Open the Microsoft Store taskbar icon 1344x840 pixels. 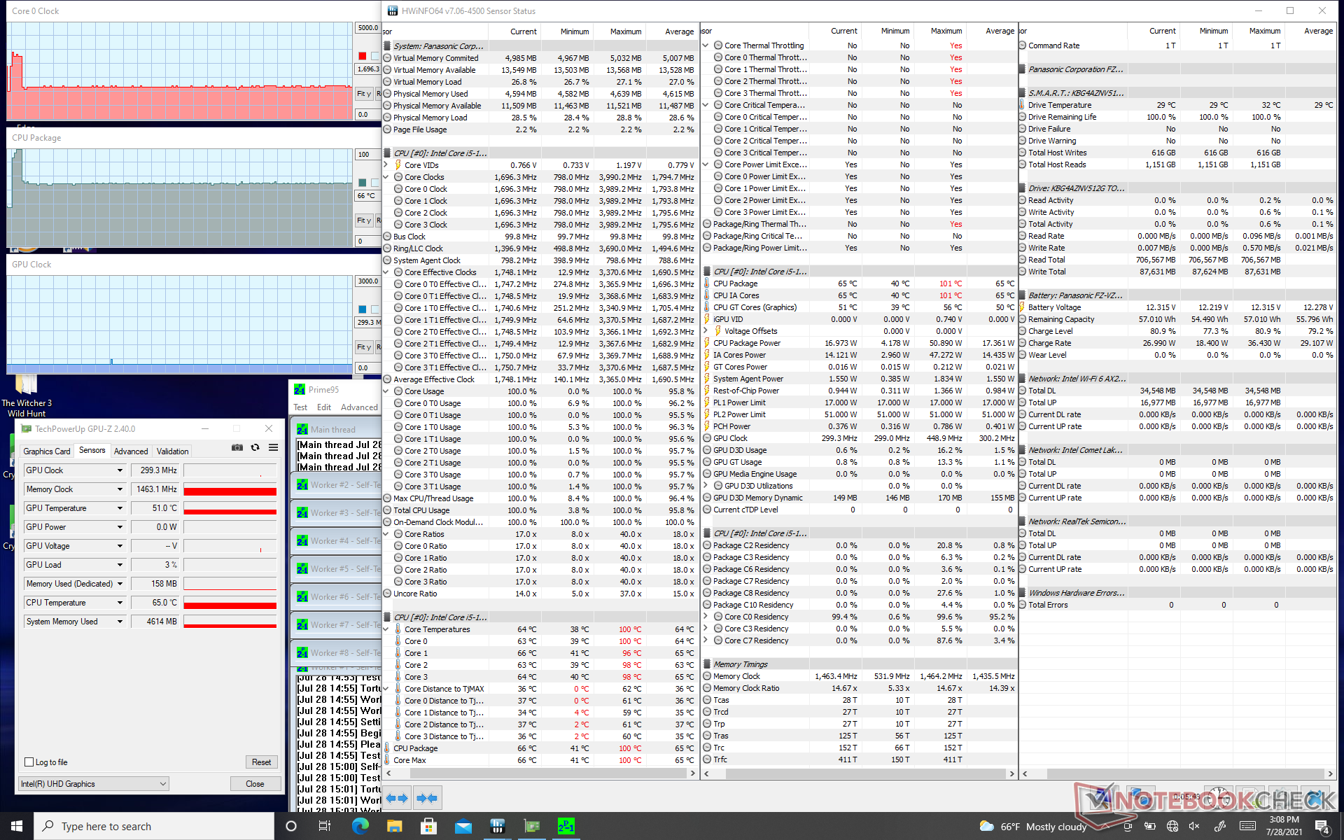coord(428,827)
